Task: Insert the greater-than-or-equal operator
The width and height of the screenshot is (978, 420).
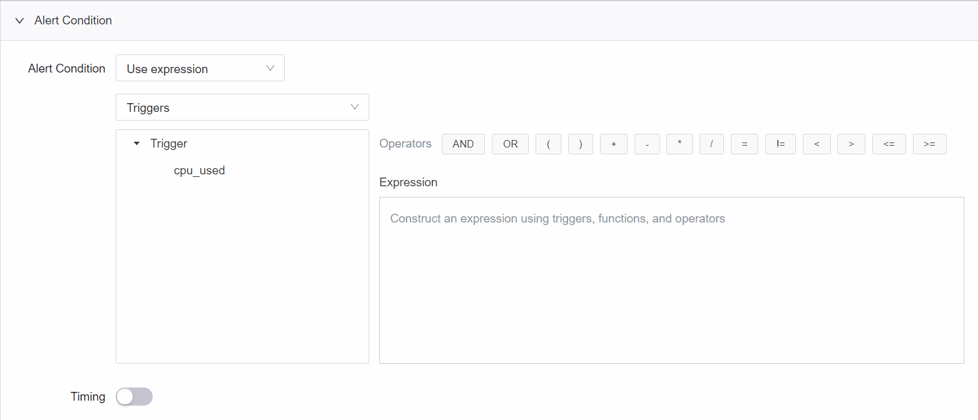Action: 929,144
